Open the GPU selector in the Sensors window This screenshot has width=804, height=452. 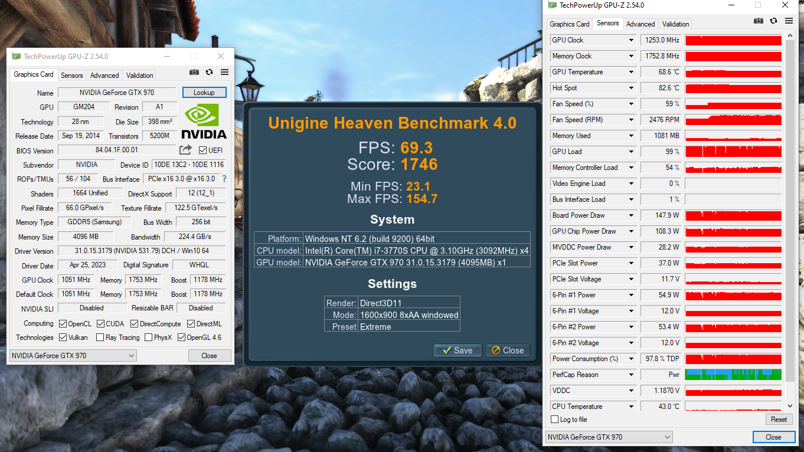point(609,437)
